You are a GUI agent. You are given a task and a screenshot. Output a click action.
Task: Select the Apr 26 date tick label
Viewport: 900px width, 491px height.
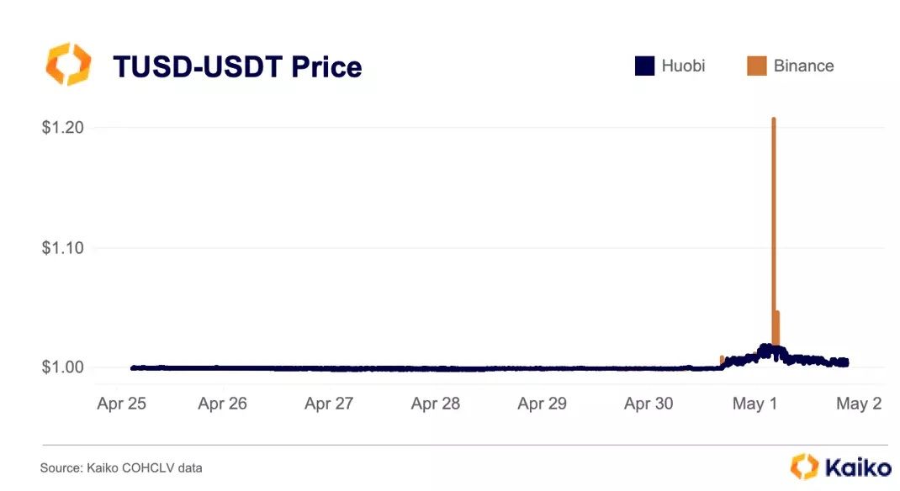coord(222,404)
